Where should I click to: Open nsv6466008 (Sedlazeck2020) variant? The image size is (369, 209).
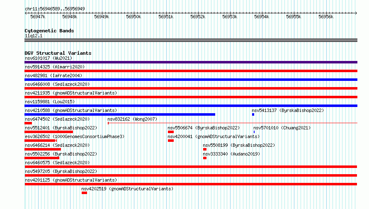pyautogui.click(x=57, y=84)
